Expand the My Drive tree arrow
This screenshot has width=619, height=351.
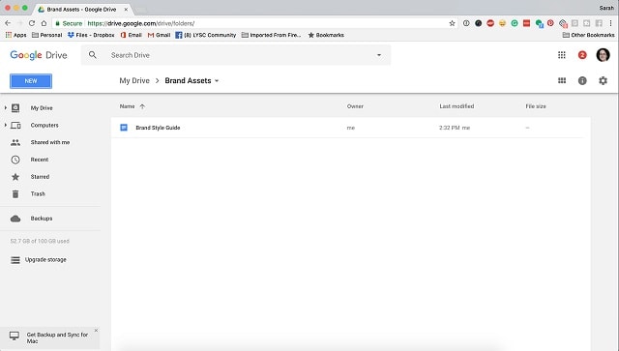6,107
